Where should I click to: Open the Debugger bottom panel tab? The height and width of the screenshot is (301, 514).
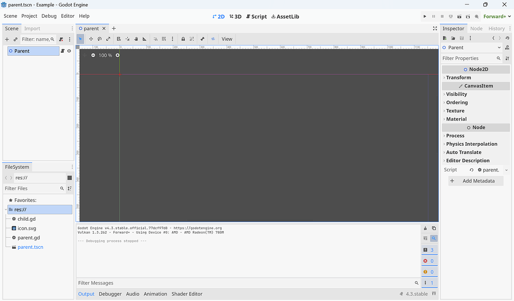pyautogui.click(x=110, y=294)
